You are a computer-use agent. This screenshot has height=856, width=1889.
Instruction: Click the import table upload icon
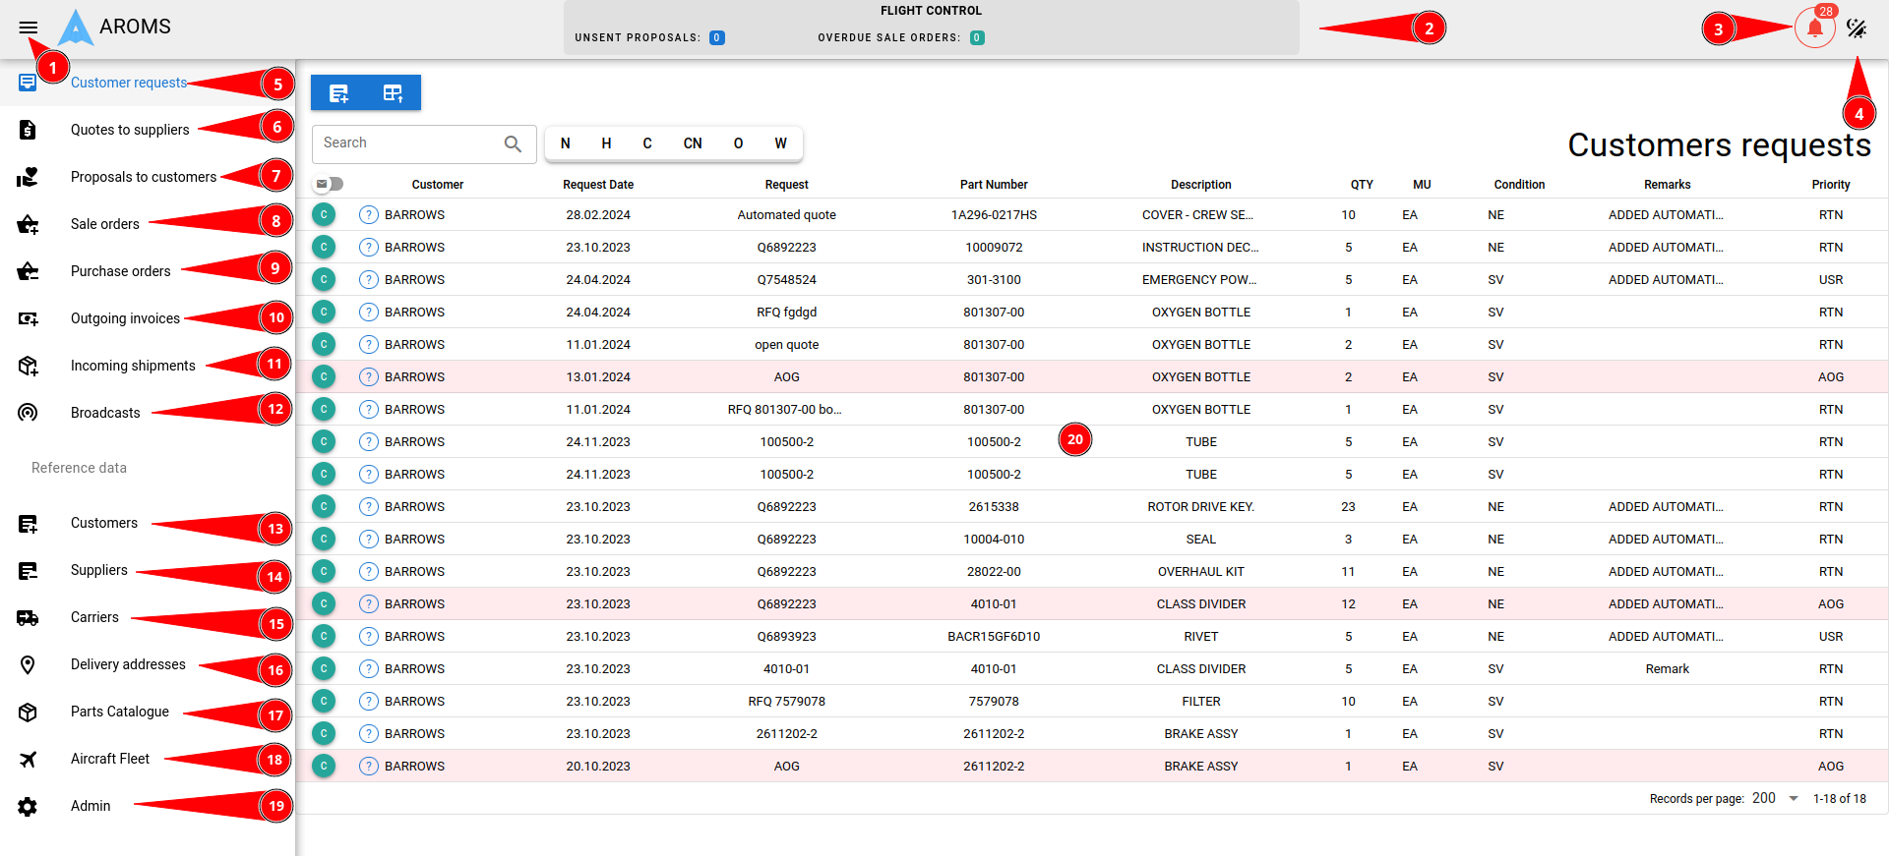[x=393, y=93]
